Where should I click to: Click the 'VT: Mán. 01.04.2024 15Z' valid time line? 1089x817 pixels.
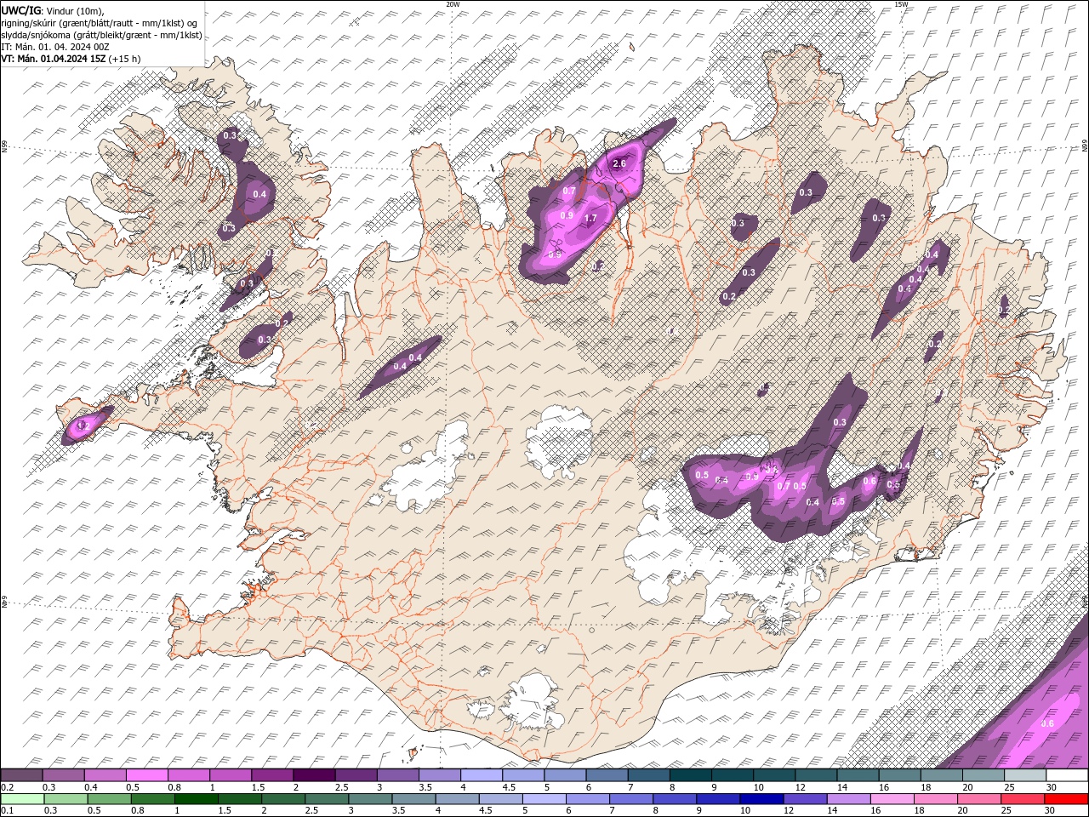point(53,59)
